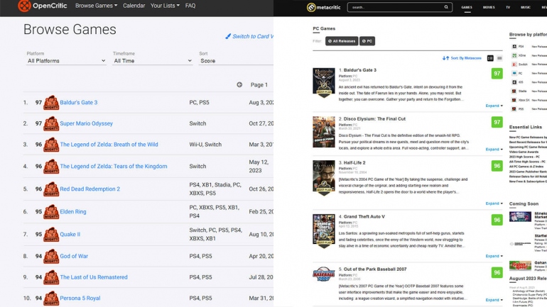This screenshot has width=547, height=307.
Task: Switch Metacritic list to detailed view toggle
Action: 490,58
